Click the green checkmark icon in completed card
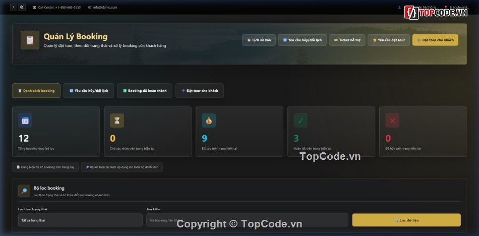Viewport: 479px width, 236px height. pos(301,121)
